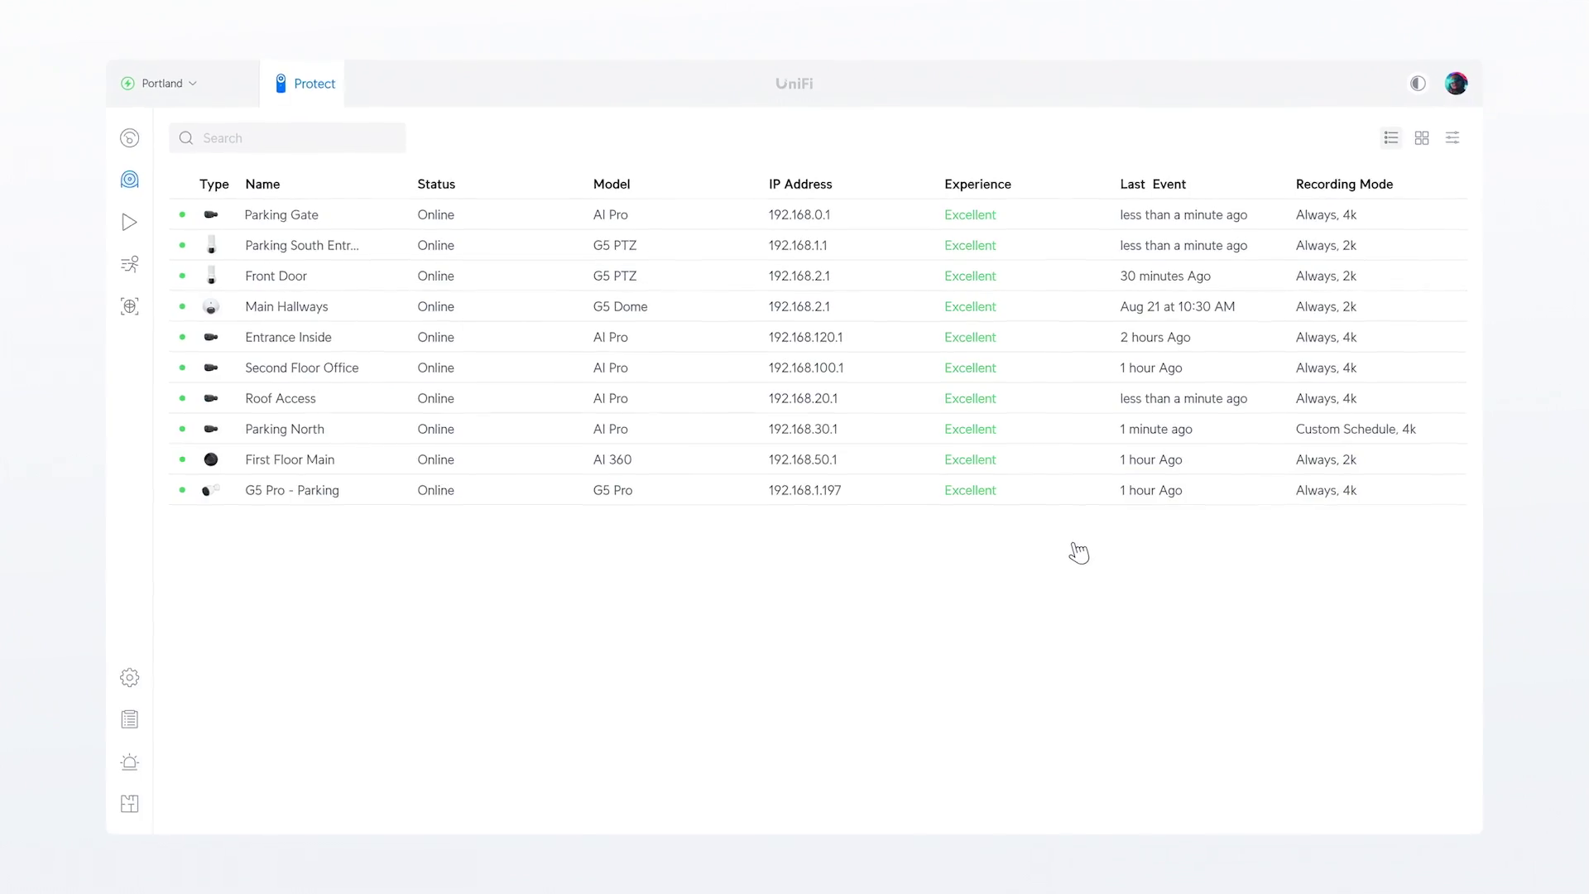This screenshot has width=1589, height=894.
Task: Click IP address 192.168.120.1
Action: tap(805, 337)
